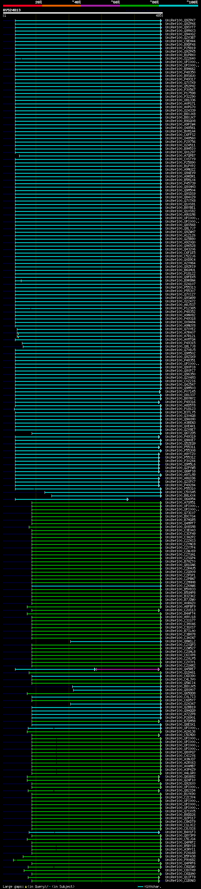Viewport: 201px width, 889px height.
Task: Select hit label UniRef100_B8XJK7
Action: coord(180,117)
